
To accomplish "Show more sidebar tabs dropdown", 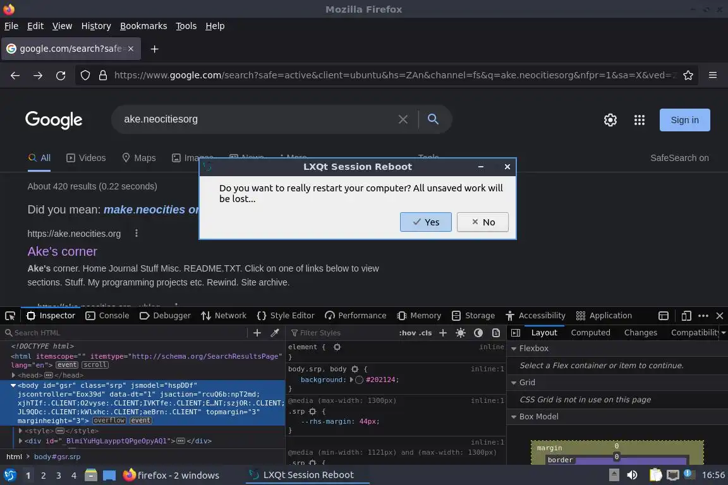I will click(x=724, y=333).
